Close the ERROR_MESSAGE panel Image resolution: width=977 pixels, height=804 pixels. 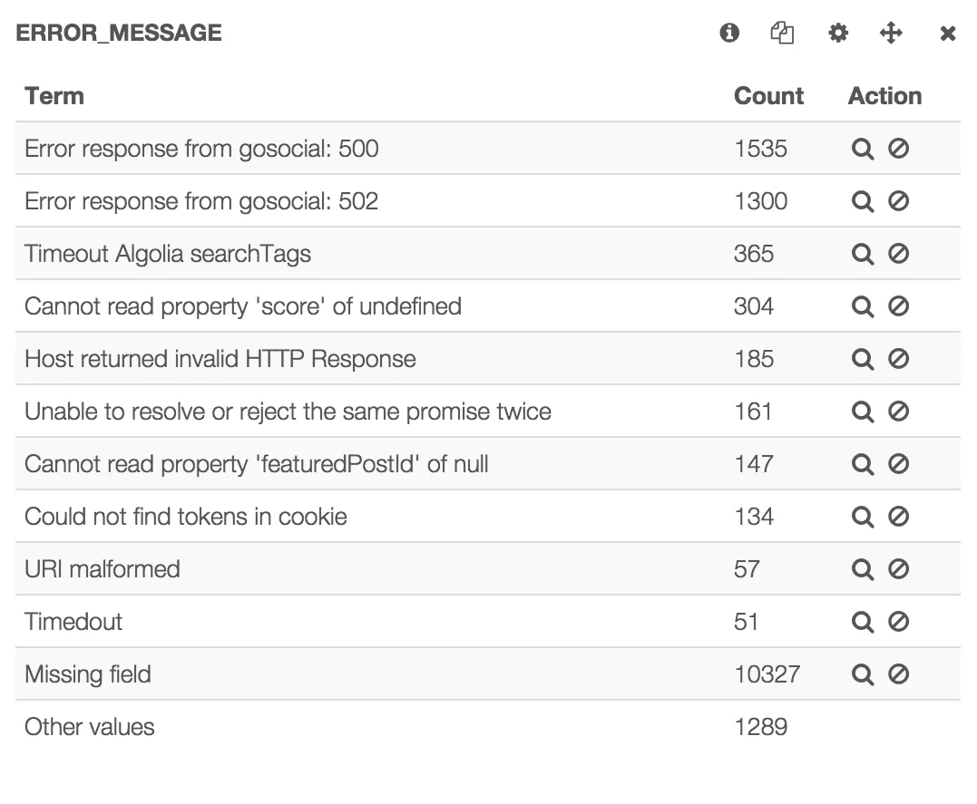(x=947, y=33)
